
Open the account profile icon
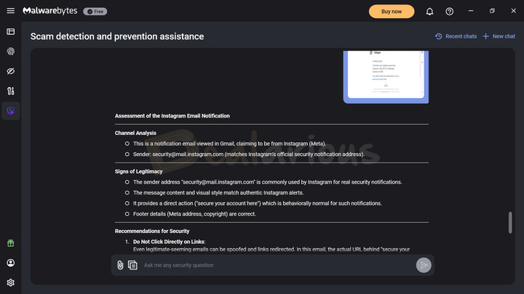click(11, 263)
